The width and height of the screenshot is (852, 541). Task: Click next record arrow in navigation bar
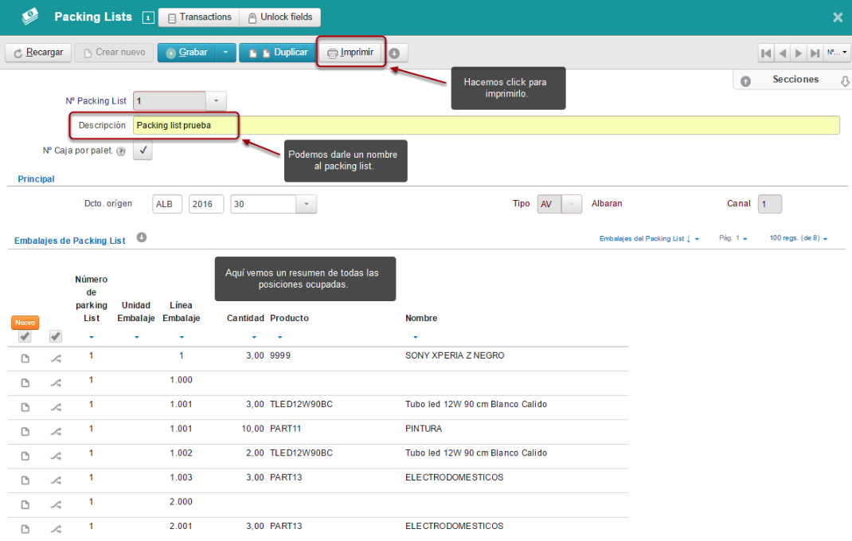coord(798,53)
